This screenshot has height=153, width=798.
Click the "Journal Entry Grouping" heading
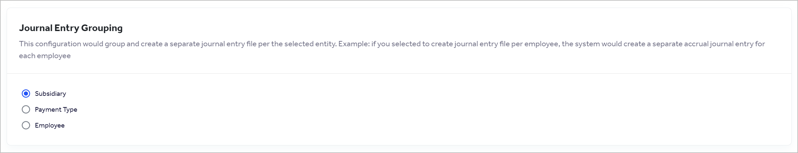click(71, 28)
